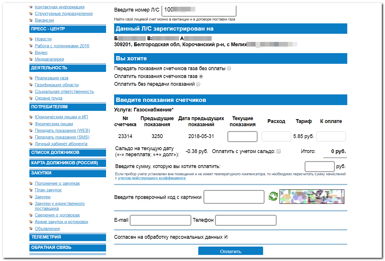Select transfer gas readings without payment
Image resolution: width=385 pixels, height=261 pixels.
tap(229, 68)
